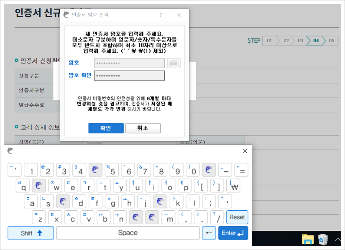The height and width of the screenshot is (250, 345).
Task: Close the virtual keyboard window
Action: tap(245, 151)
